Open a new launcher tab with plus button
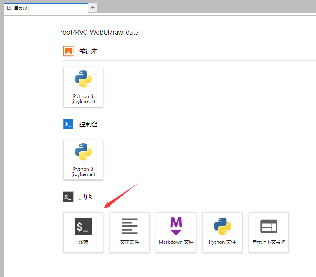 [93, 7]
